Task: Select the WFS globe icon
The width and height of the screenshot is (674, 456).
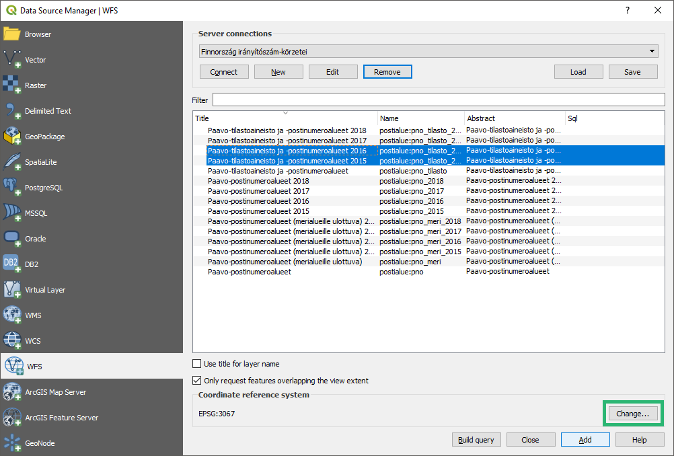Action: click(13, 366)
